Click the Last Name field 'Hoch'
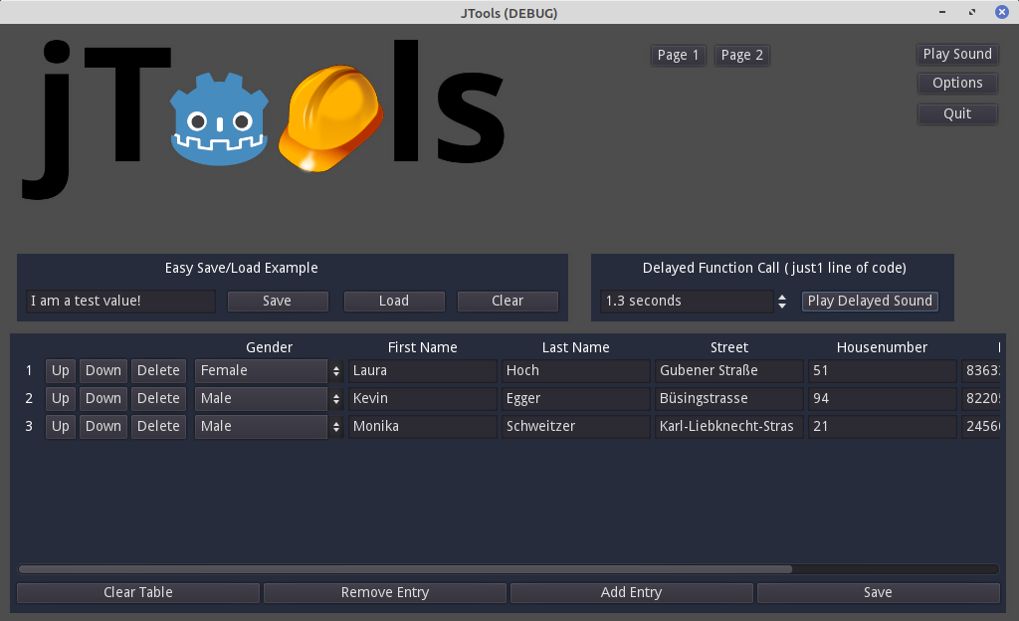This screenshot has width=1019, height=621. point(576,370)
